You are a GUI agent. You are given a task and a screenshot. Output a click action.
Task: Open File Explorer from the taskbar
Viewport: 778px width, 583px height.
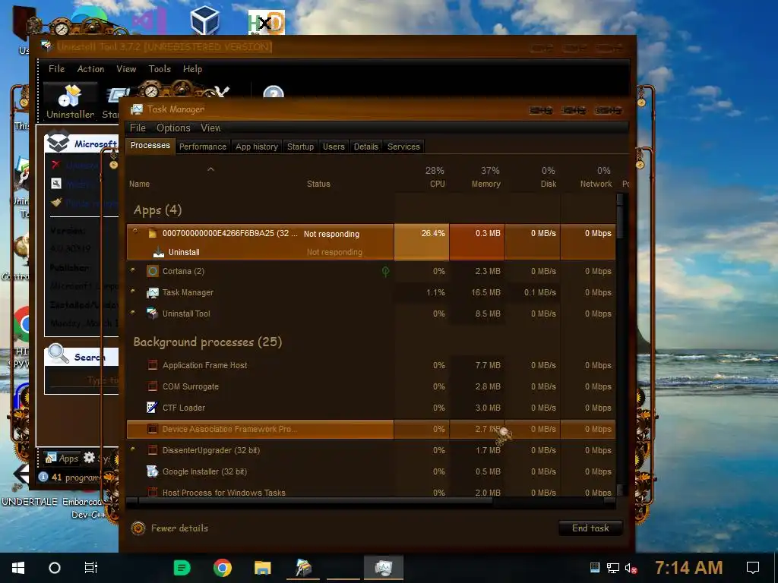click(x=262, y=568)
